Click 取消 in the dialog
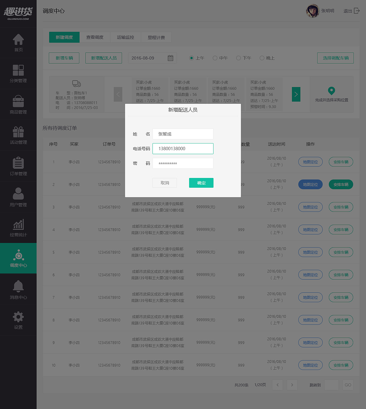Viewport: 366px width, 409px height. [x=165, y=183]
